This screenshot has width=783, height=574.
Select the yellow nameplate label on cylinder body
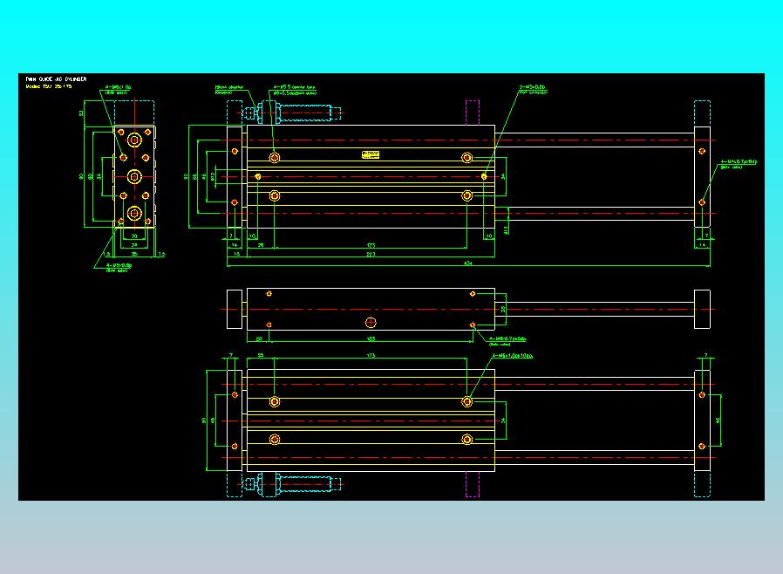371,155
